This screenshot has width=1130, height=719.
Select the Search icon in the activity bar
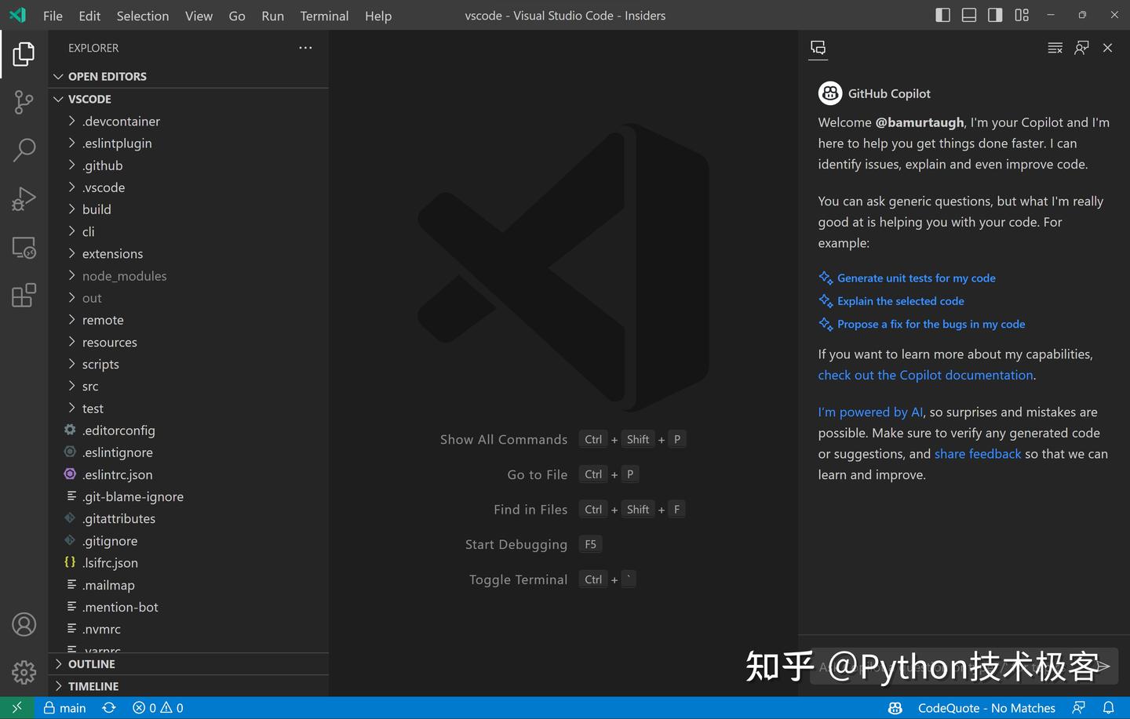pyautogui.click(x=24, y=150)
